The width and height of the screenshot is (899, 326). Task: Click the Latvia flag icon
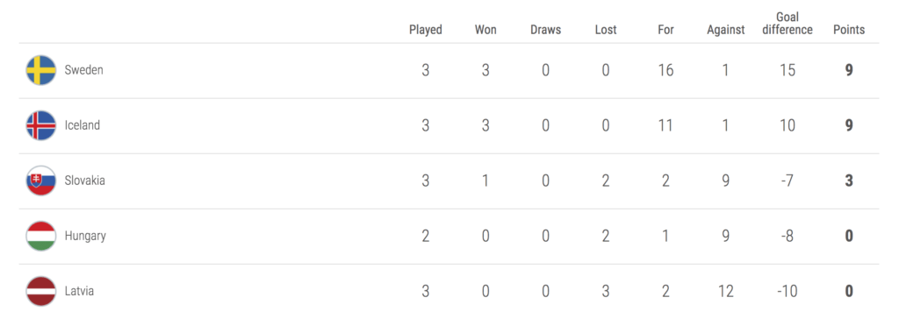pyautogui.click(x=40, y=291)
